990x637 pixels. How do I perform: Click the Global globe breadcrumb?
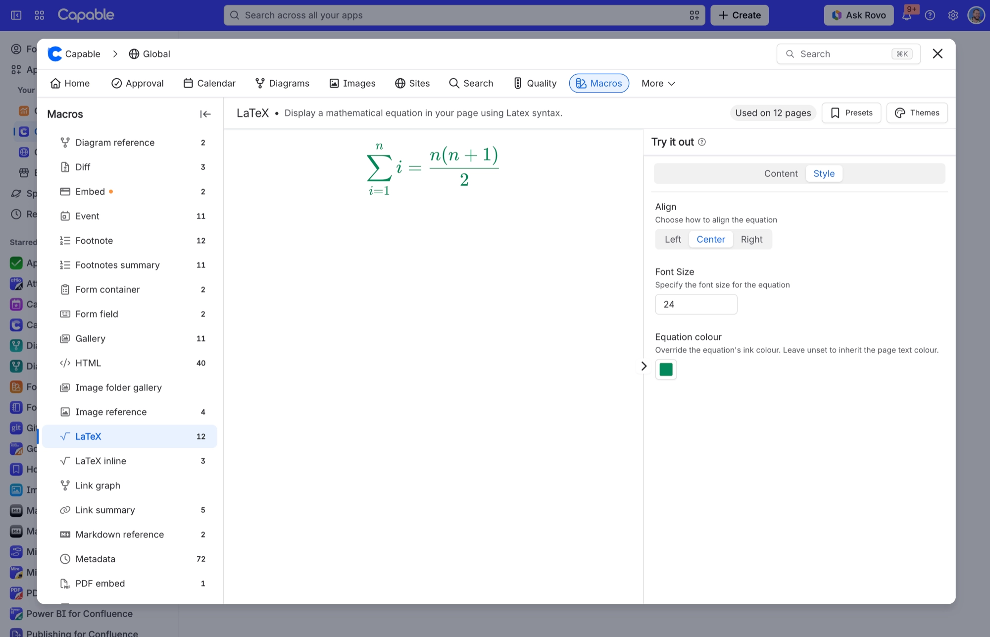(149, 54)
